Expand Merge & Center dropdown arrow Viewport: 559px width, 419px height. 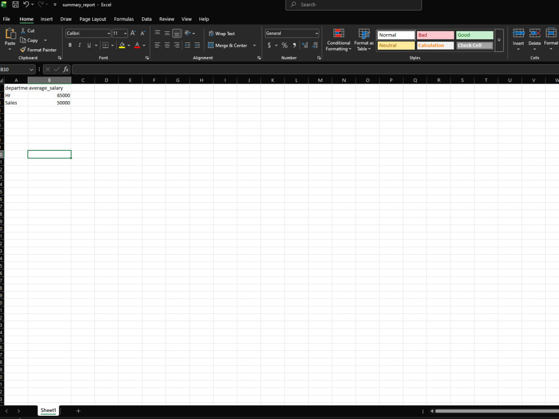(x=254, y=46)
